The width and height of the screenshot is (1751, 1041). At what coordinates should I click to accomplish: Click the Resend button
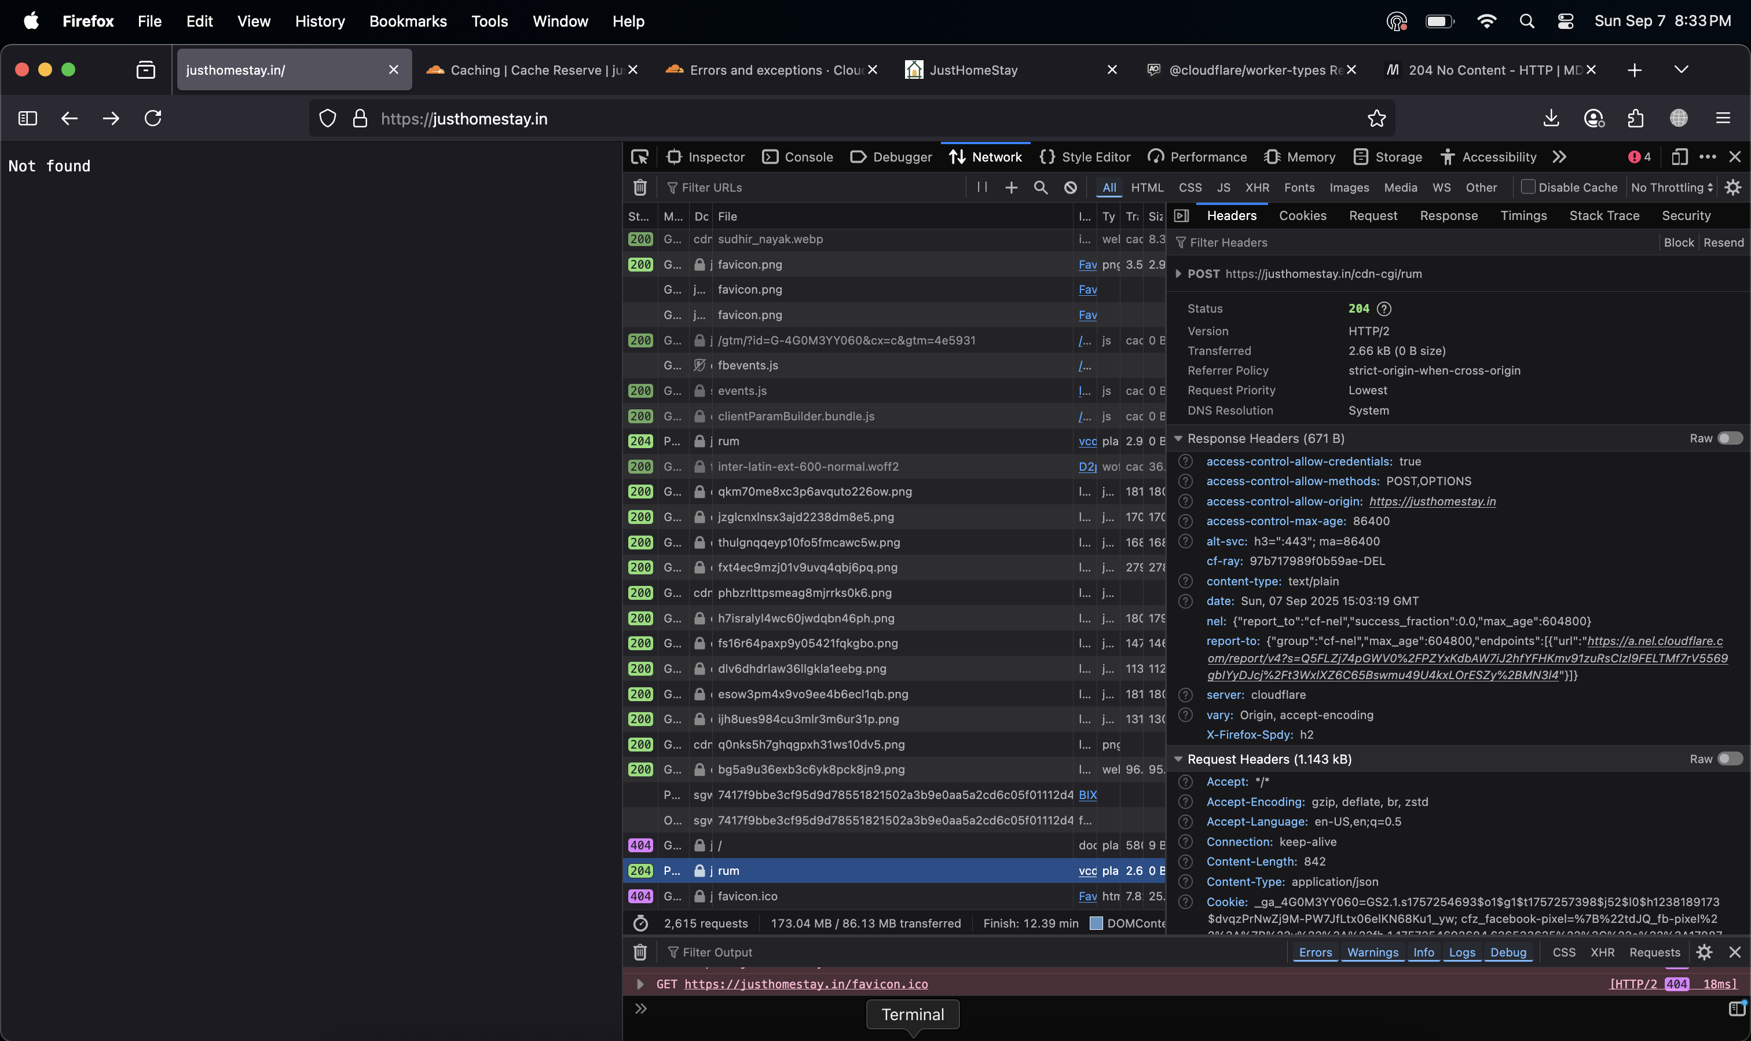(1723, 243)
